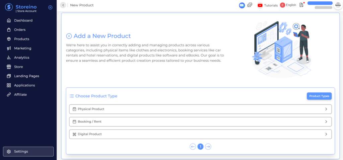Open the blue chat bubble icon
343x160 pixels.
tap(242, 5)
